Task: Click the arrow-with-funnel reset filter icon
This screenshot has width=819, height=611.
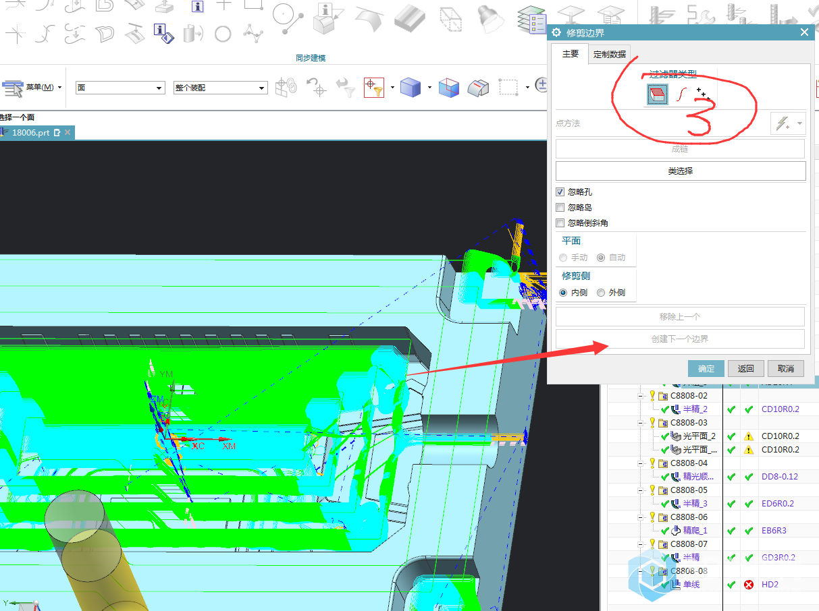Action: (x=346, y=88)
